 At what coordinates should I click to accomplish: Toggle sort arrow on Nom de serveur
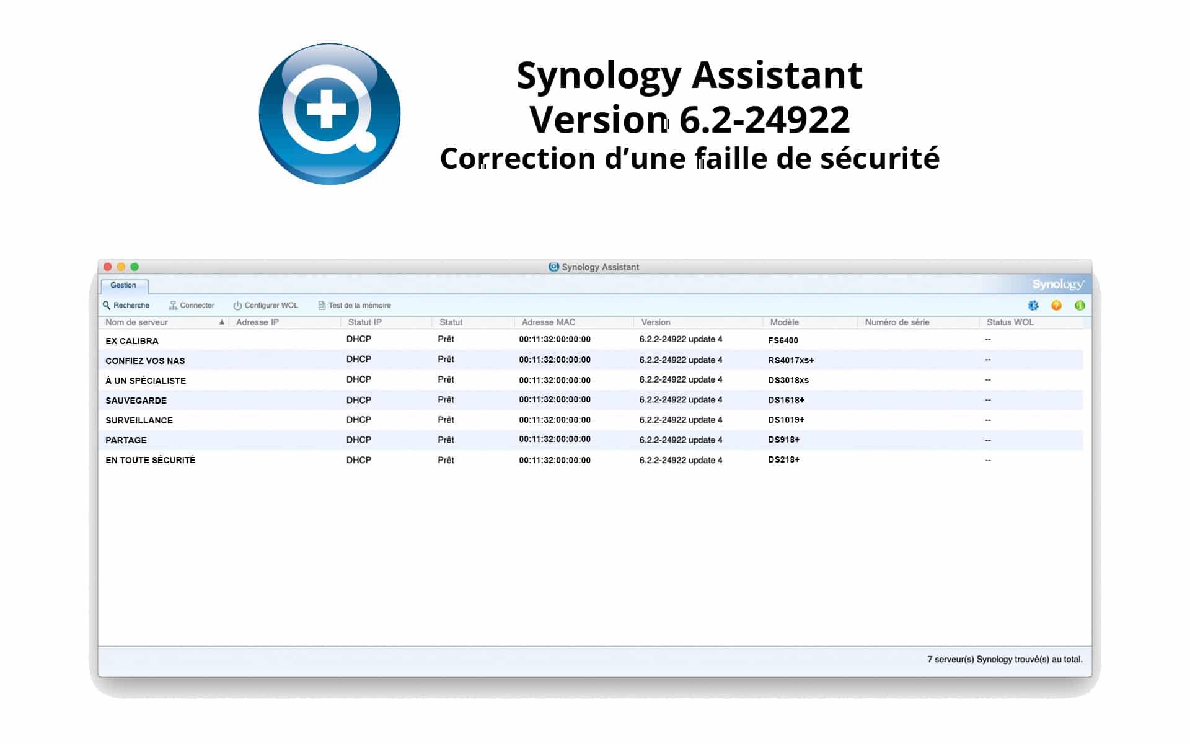point(221,322)
